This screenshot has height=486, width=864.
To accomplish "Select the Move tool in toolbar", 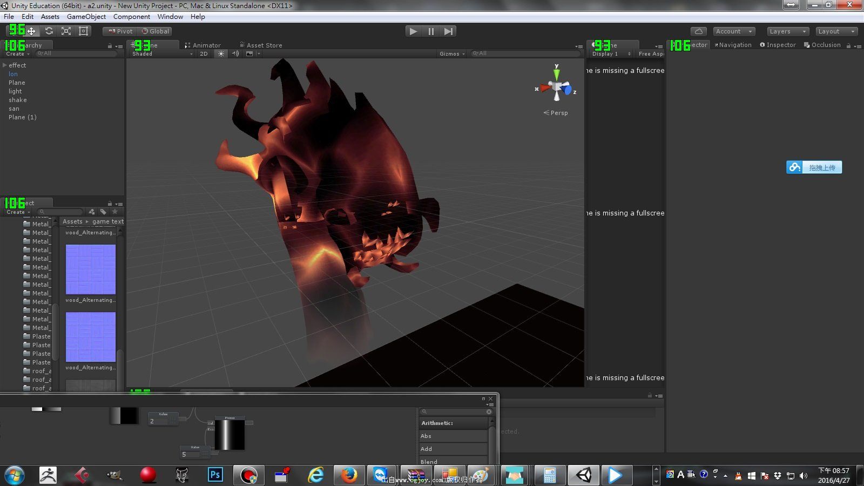I will (31, 31).
